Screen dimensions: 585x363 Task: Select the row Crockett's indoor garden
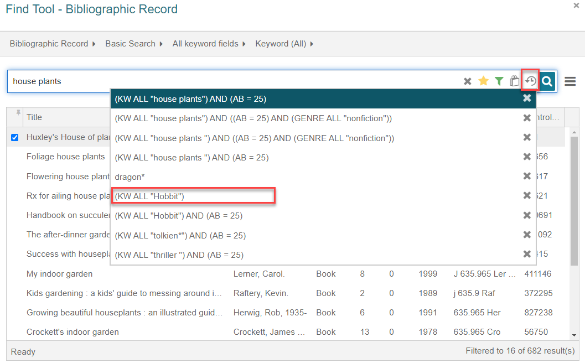[286, 332]
